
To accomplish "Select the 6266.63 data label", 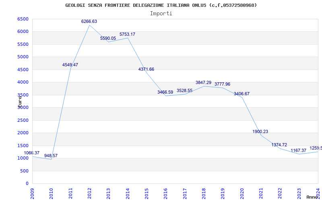I will (x=89, y=22).
